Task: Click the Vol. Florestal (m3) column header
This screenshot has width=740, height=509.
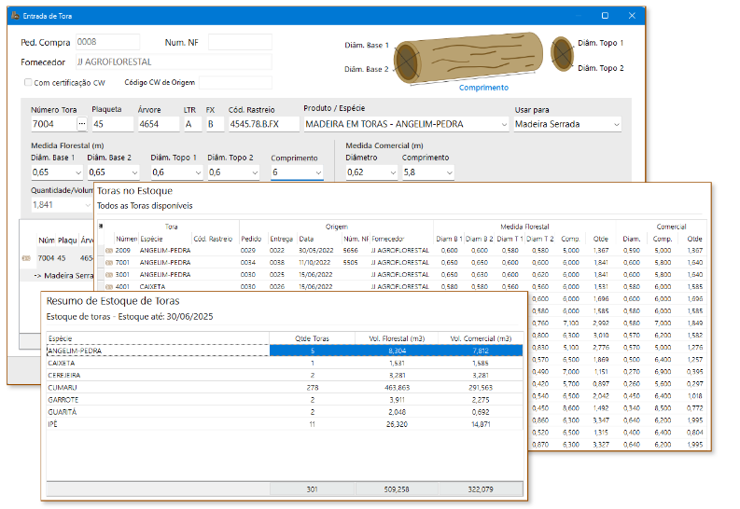Action: pyautogui.click(x=398, y=337)
